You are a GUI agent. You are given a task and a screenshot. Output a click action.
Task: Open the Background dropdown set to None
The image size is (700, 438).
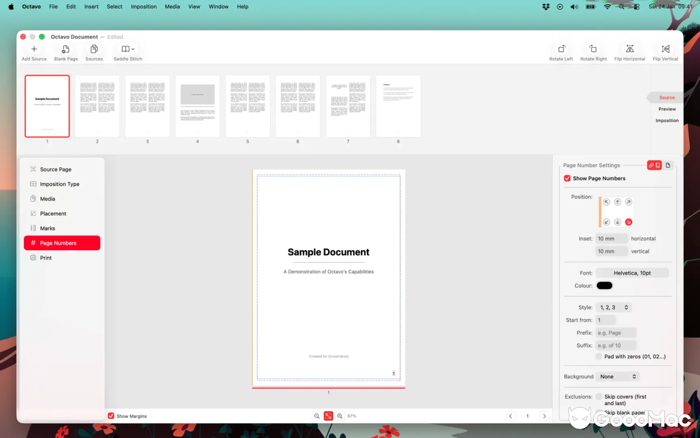coord(618,376)
